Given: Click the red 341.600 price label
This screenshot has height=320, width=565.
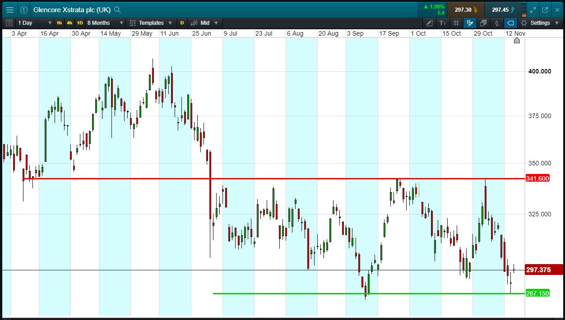Looking at the screenshot, I should [x=537, y=178].
